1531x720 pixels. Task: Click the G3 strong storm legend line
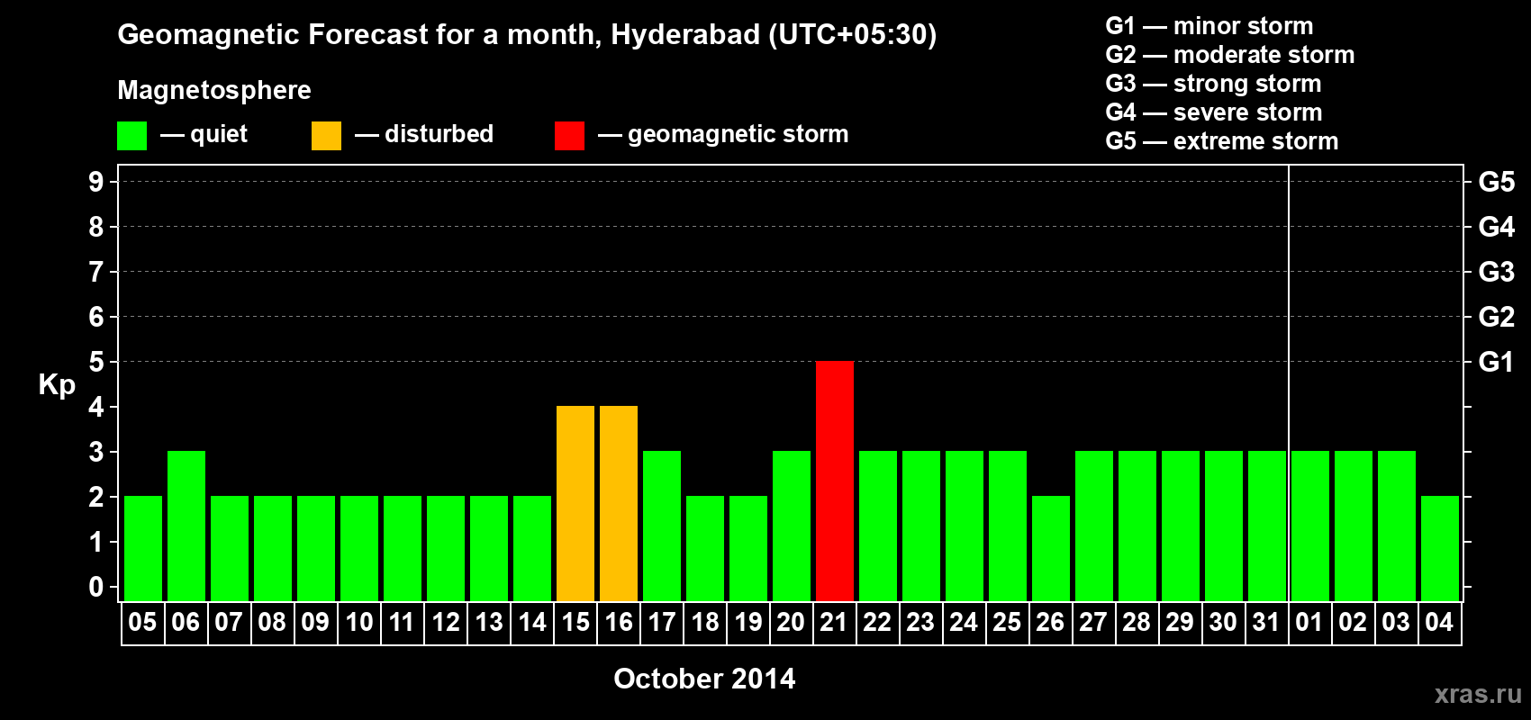(1213, 84)
